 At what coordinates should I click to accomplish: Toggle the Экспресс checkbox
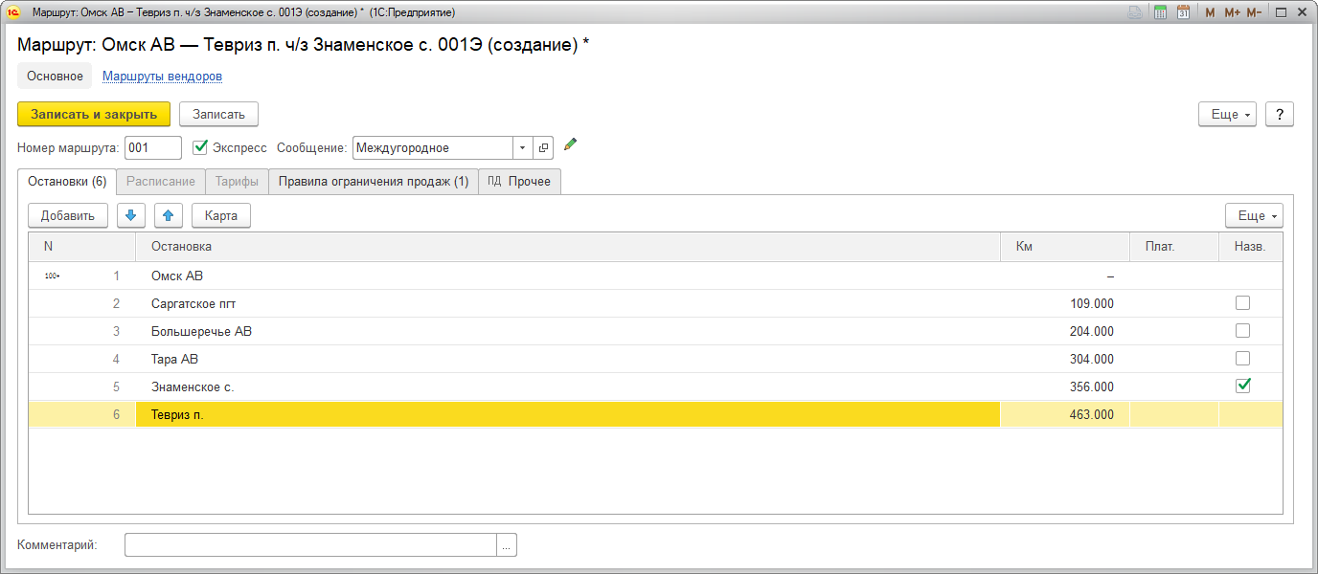200,147
